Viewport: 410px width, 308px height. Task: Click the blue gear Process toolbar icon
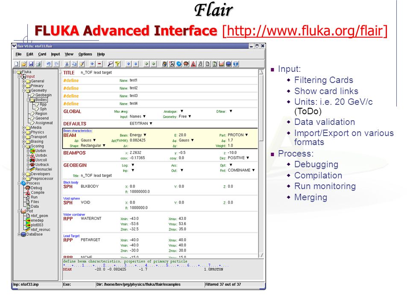click(179, 64)
